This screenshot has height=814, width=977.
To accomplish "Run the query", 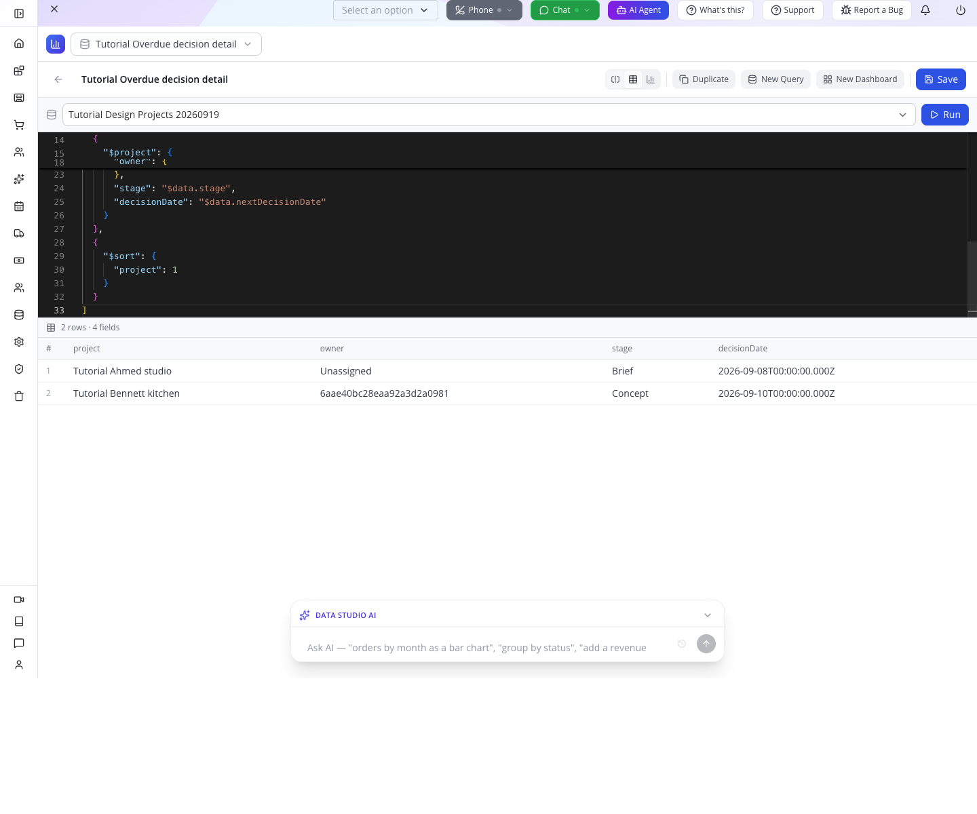I will [x=945, y=115].
